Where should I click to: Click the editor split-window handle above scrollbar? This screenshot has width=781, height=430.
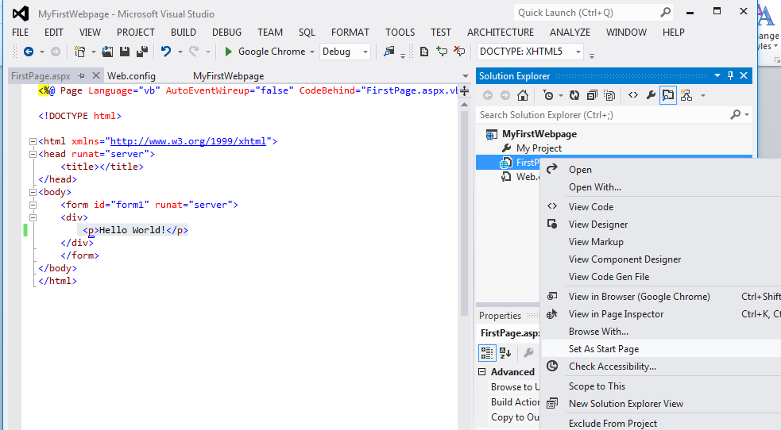[464, 91]
